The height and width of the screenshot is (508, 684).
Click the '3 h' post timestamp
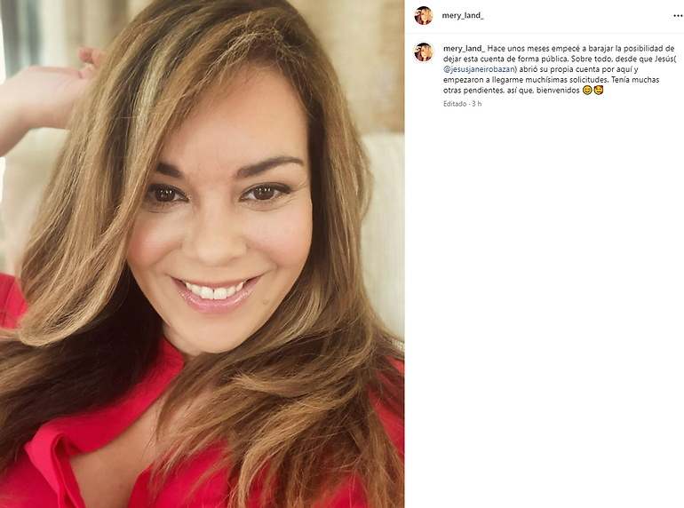click(x=477, y=104)
